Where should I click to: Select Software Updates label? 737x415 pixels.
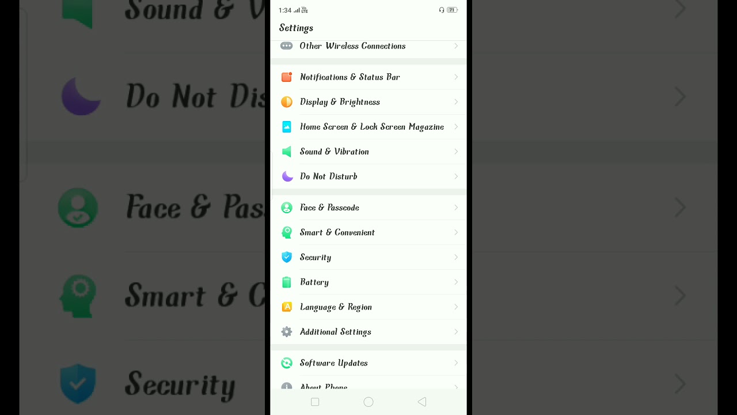(x=333, y=363)
